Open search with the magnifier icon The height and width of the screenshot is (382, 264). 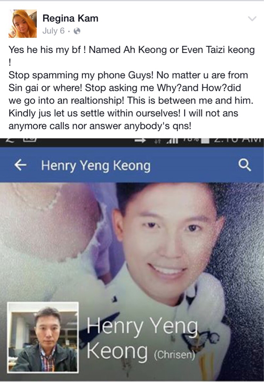point(244,165)
